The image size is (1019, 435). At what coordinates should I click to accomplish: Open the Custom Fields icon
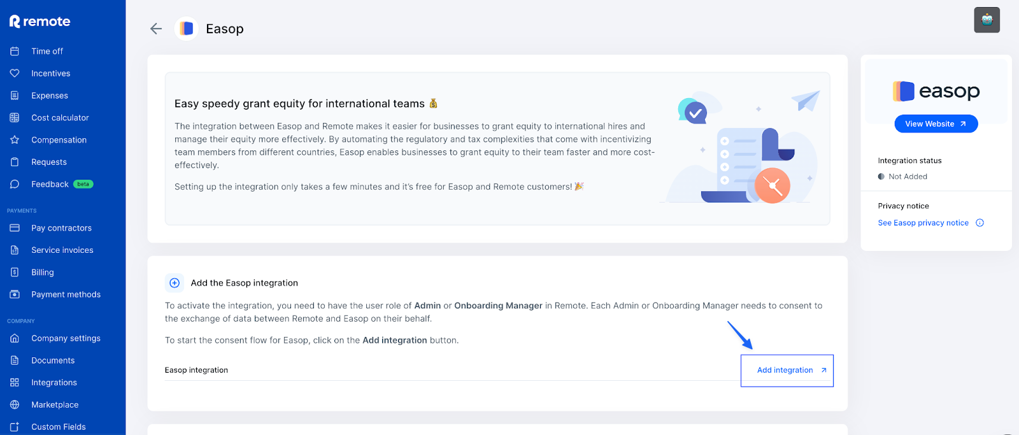tap(15, 426)
